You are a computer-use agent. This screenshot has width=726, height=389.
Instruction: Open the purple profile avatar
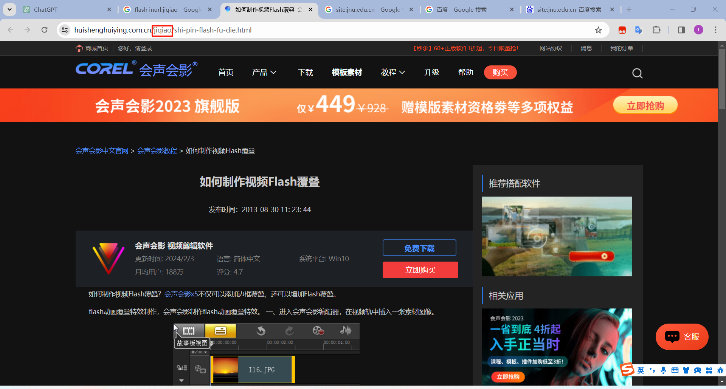(698, 30)
